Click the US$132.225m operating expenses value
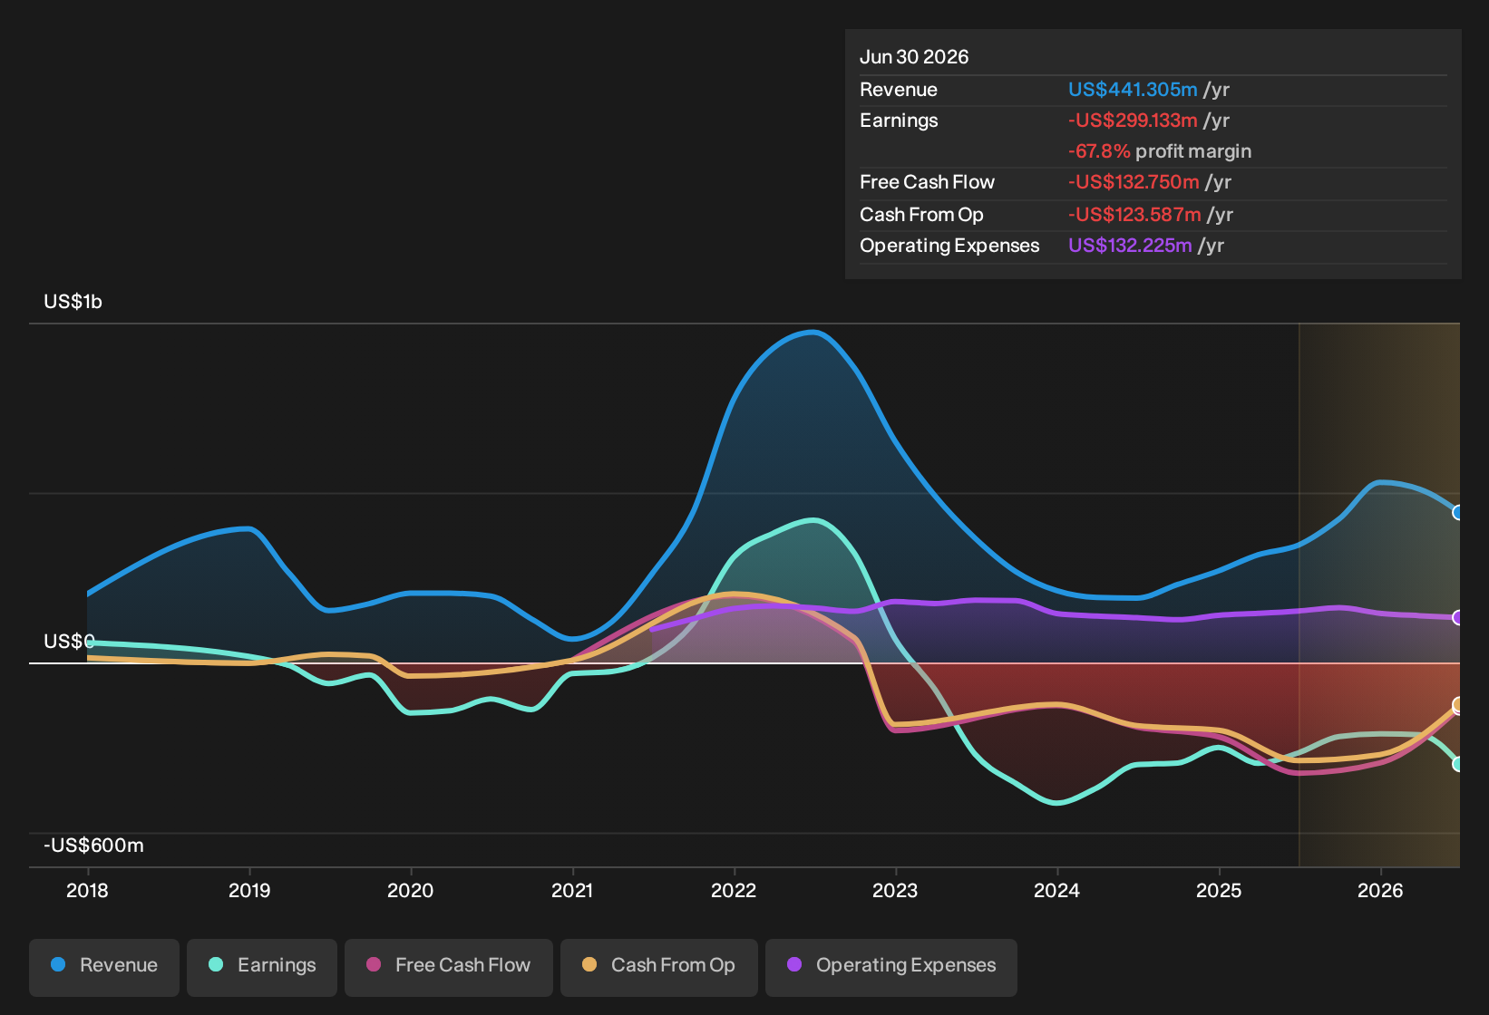The width and height of the screenshot is (1489, 1015). 1130,246
